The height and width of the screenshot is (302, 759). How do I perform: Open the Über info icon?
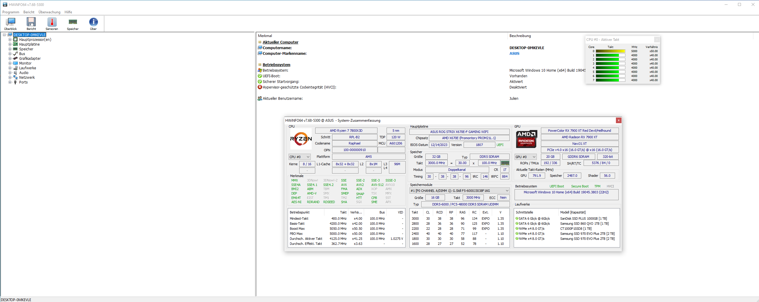pyautogui.click(x=93, y=22)
